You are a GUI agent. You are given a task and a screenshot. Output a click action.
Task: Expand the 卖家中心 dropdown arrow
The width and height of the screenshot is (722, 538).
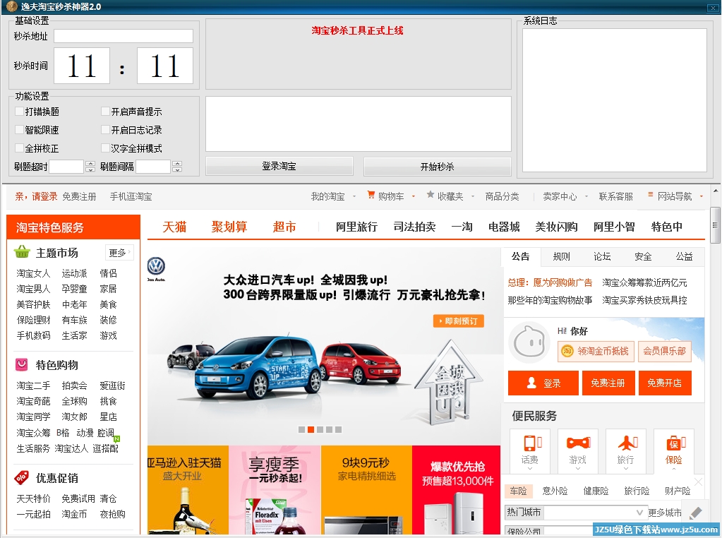click(x=586, y=197)
